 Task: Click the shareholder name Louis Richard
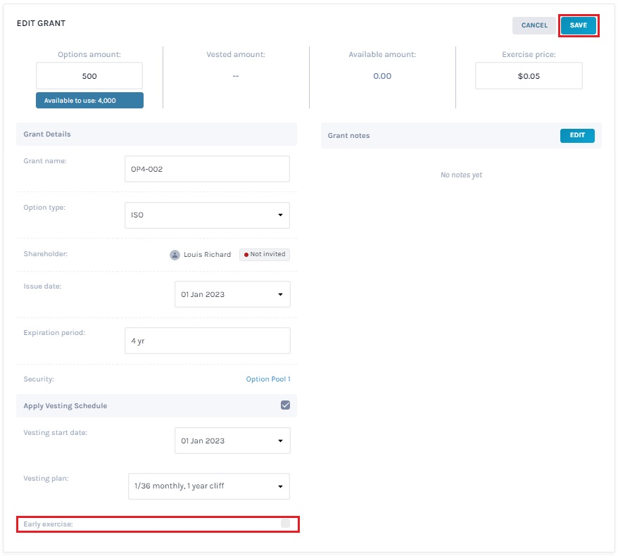[x=208, y=255]
